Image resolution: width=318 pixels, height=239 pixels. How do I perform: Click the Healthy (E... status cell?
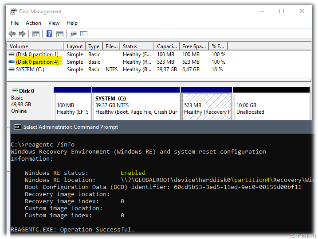(137, 54)
